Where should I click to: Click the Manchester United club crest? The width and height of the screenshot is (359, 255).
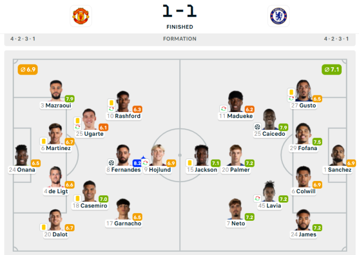pyautogui.click(x=81, y=16)
